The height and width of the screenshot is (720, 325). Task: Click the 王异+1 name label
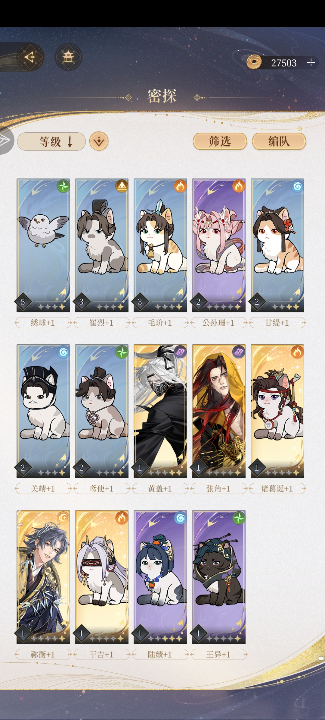pos(219,654)
